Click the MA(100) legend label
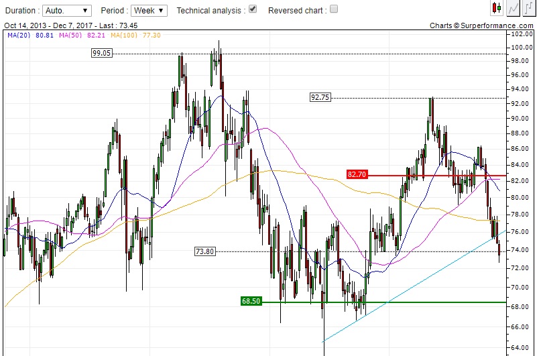 [x=124, y=35]
